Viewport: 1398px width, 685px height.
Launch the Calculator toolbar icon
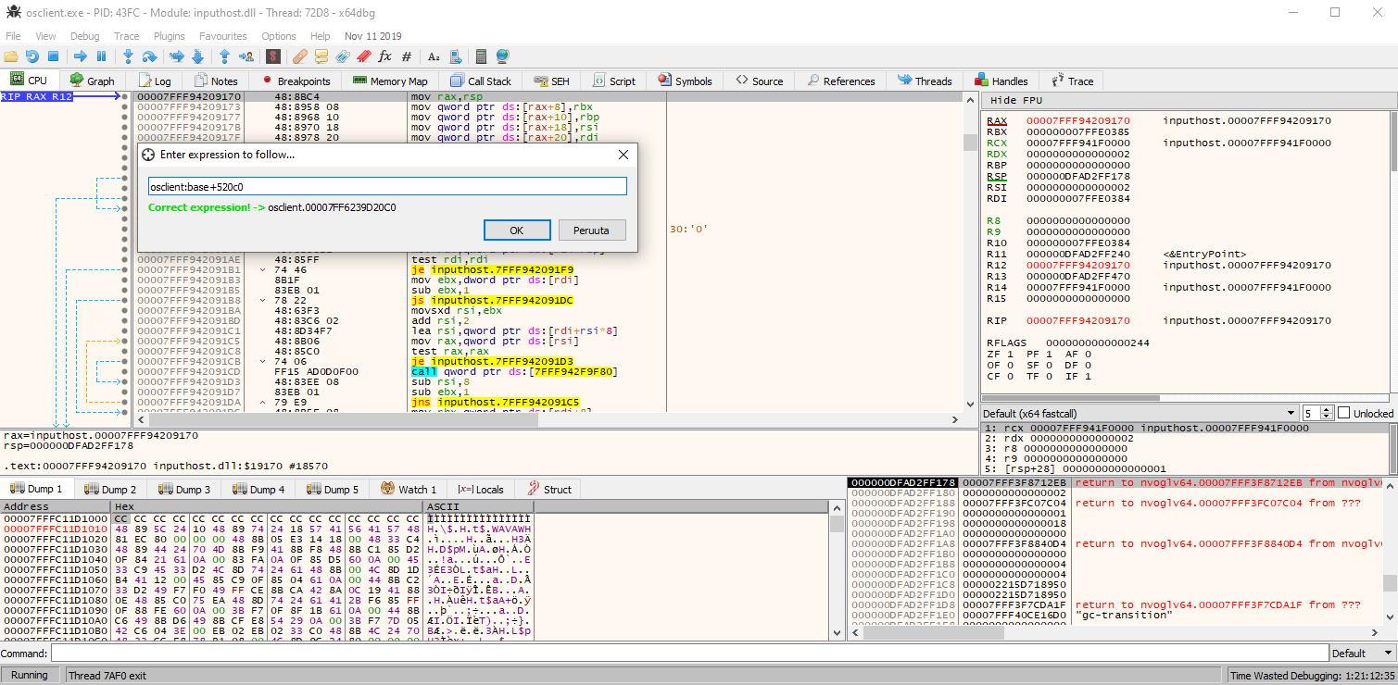481,56
